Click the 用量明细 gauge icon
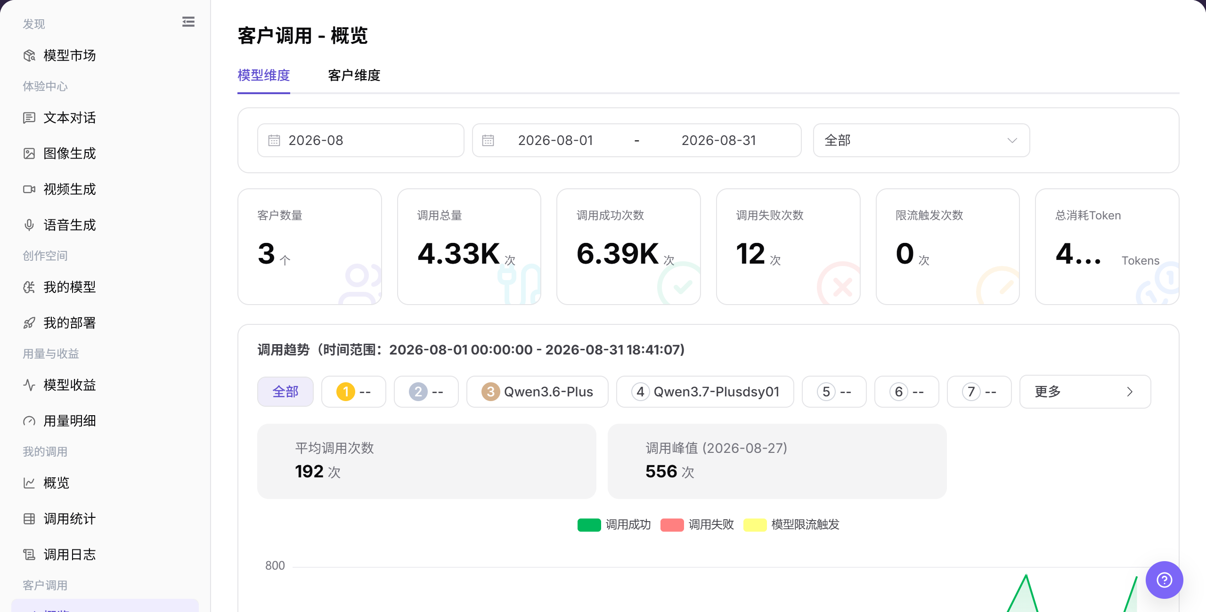 (29, 421)
